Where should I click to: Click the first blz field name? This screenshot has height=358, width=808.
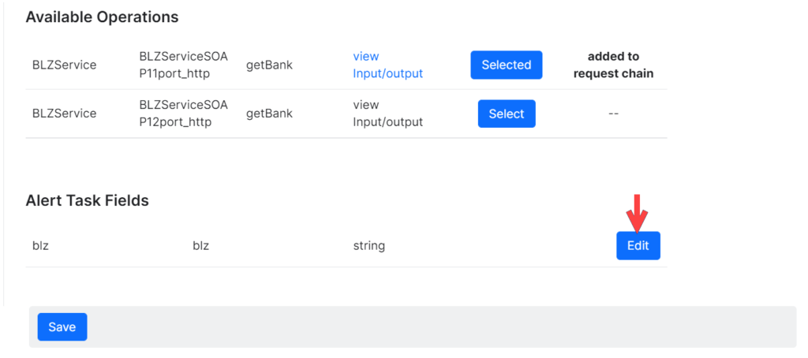pos(40,245)
